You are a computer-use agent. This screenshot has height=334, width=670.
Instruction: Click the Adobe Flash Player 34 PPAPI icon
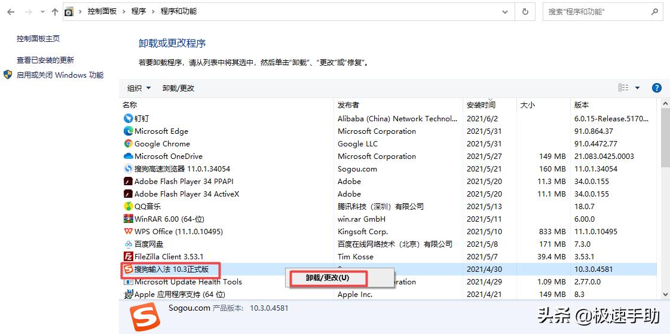pyautogui.click(x=128, y=181)
